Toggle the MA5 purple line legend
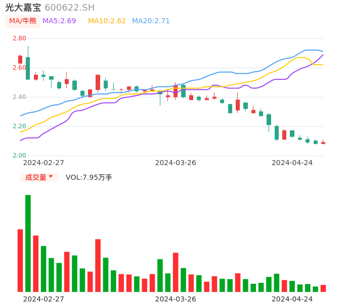This screenshot has width=347, height=306. 59,21
